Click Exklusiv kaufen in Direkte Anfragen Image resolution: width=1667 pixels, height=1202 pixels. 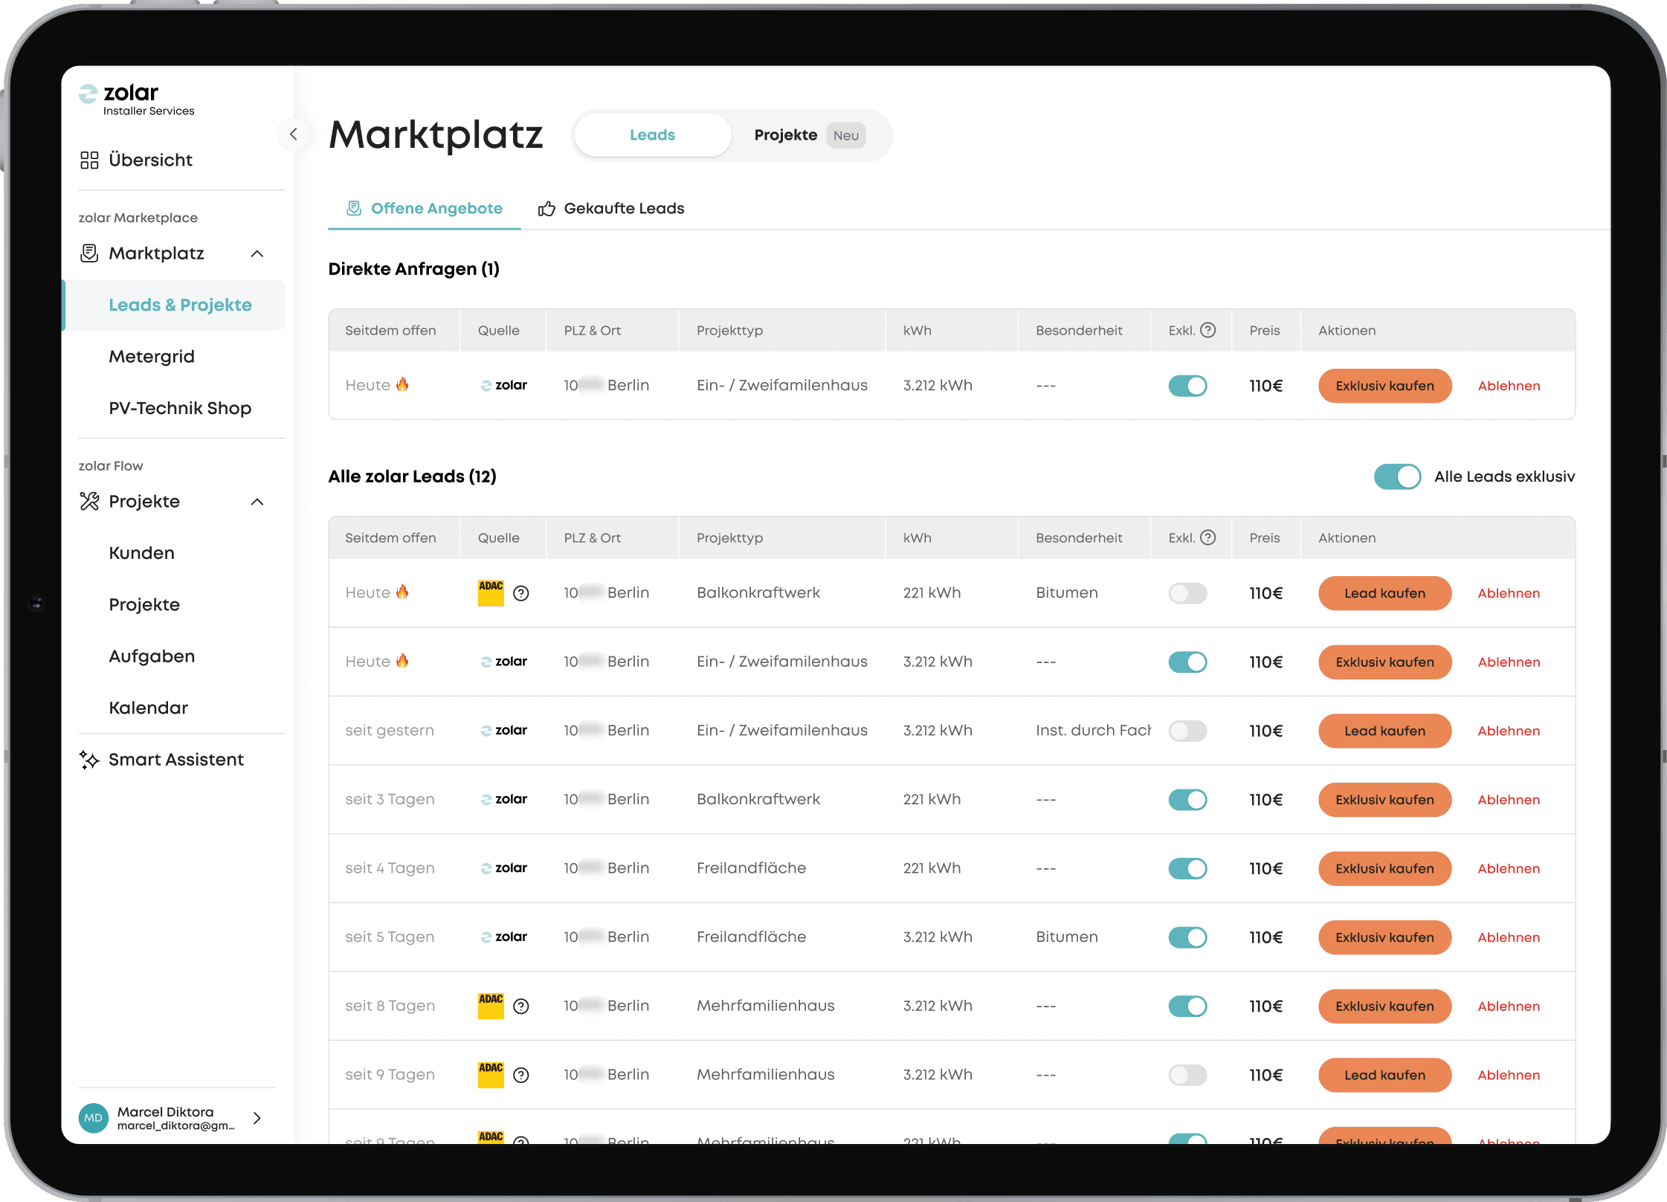click(x=1384, y=386)
